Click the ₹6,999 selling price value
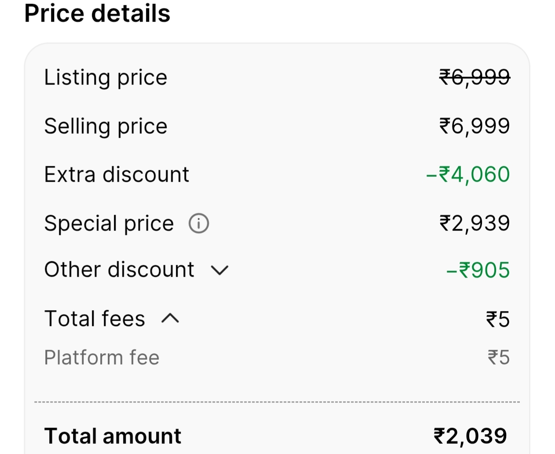Image resolution: width=555 pixels, height=454 pixels. [475, 126]
